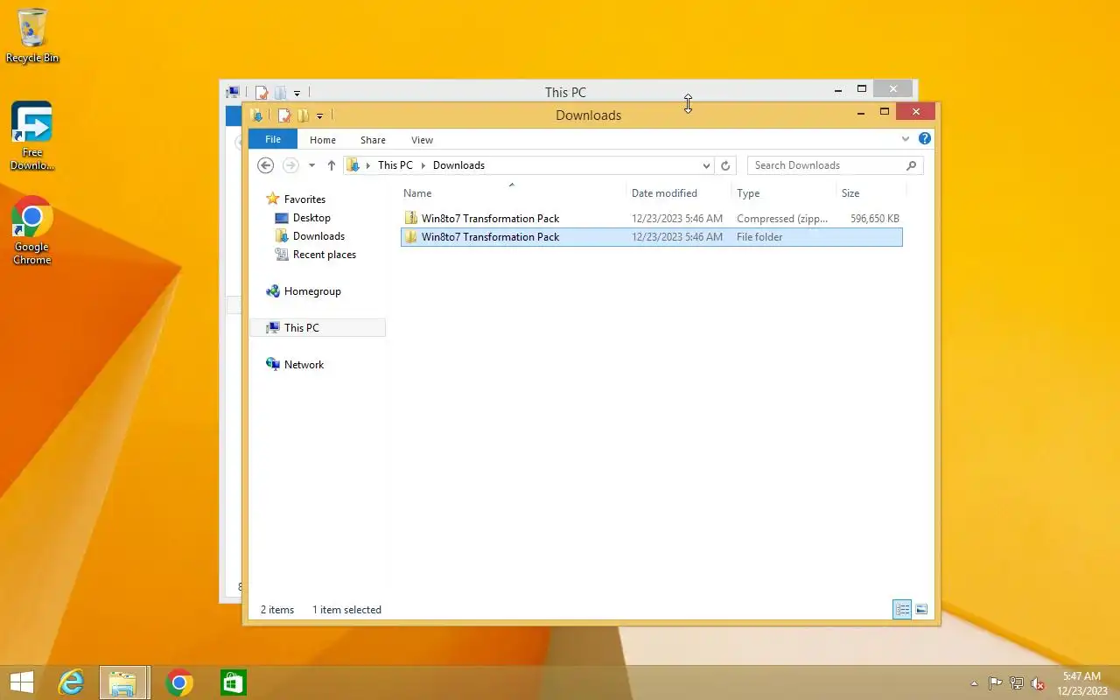The height and width of the screenshot is (700, 1120).
Task: Click This PC in address bar
Action: tap(395, 165)
